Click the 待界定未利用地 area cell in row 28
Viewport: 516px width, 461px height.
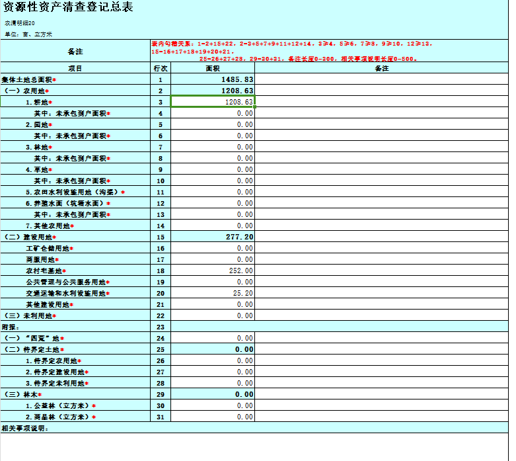[213, 383]
